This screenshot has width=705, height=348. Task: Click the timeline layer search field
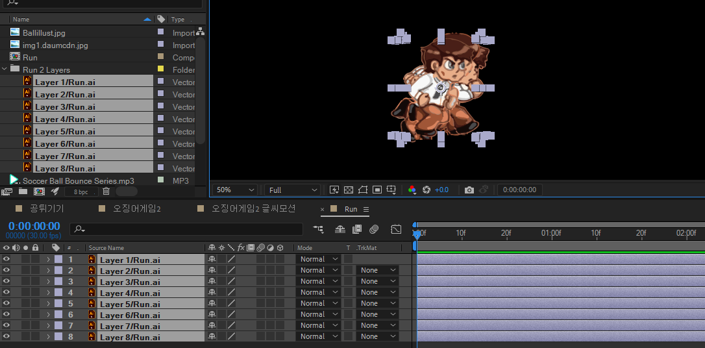[x=186, y=229]
